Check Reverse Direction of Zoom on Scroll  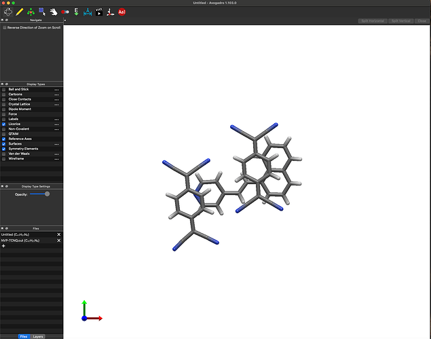coord(3,27)
